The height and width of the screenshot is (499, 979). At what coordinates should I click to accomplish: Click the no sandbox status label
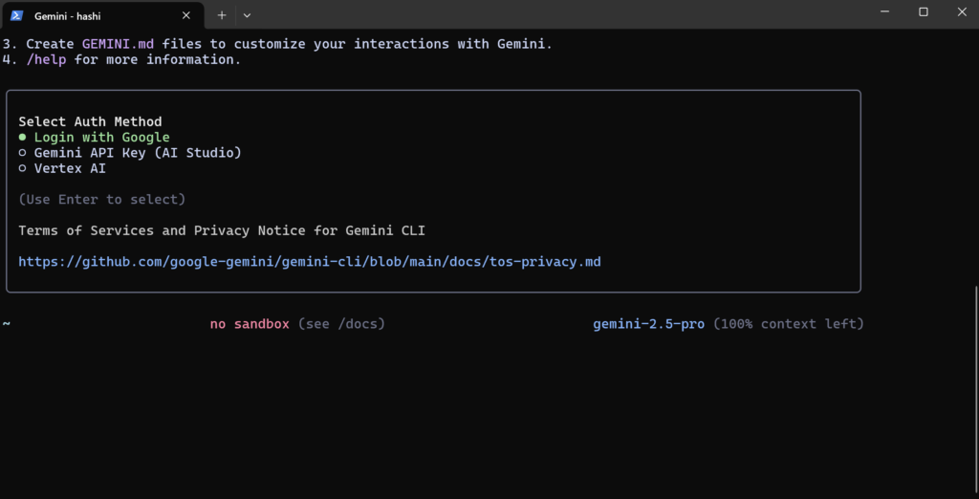pyautogui.click(x=250, y=324)
